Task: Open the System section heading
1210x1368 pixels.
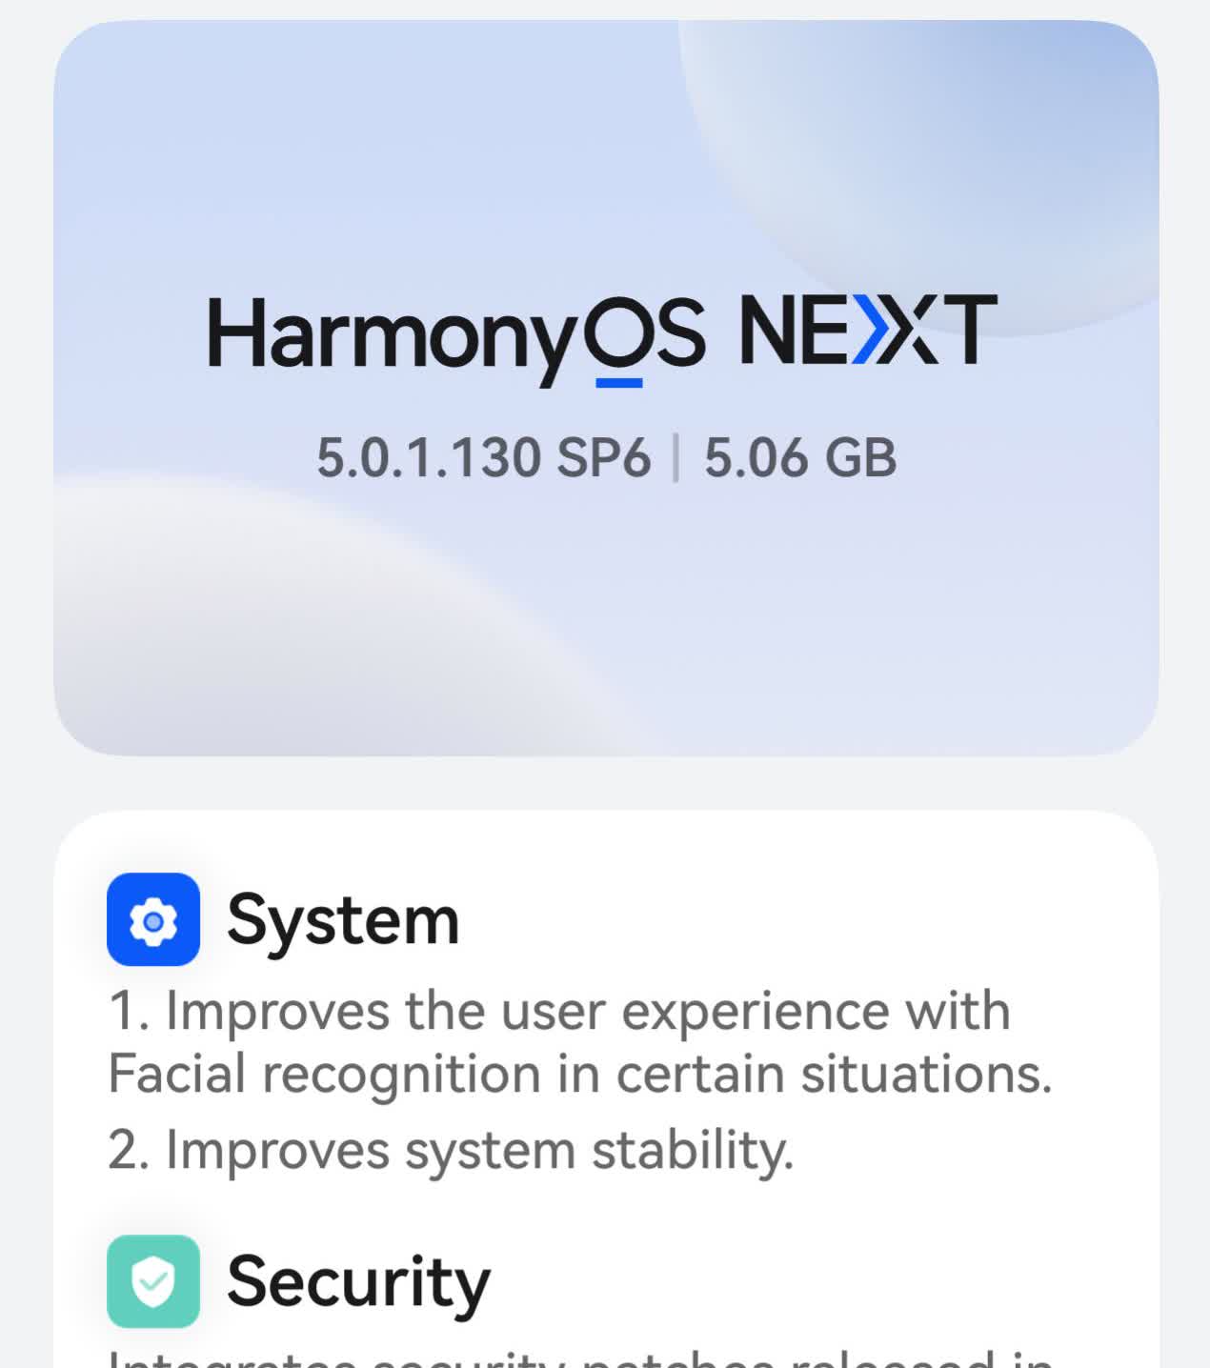Action: tap(343, 920)
